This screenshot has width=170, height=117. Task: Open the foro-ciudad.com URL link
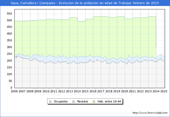(x=150, y=113)
